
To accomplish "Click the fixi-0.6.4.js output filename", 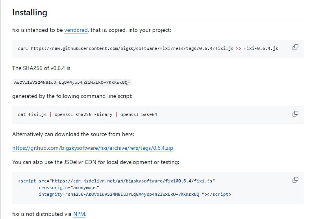I will click(x=261, y=48).
